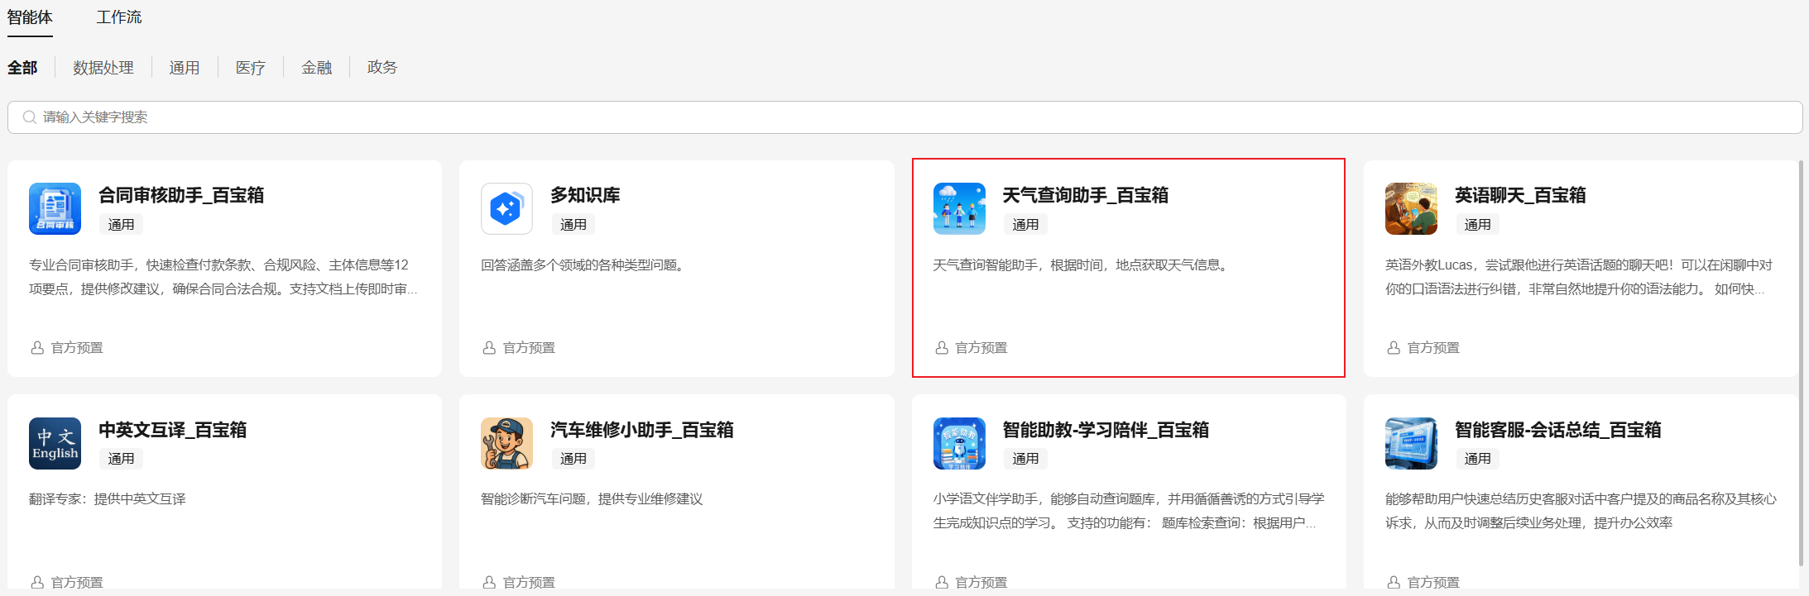Click 官方预置 label on 英语聊天 card
Image resolution: width=1809 pixels, height=596 pixels.
pos(1434,348)
